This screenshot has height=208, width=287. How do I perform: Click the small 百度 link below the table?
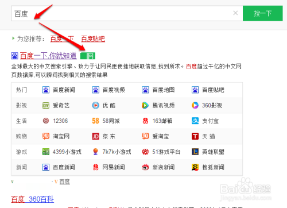[x=64, y=182]
